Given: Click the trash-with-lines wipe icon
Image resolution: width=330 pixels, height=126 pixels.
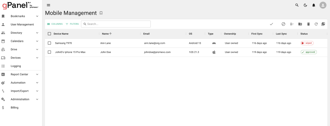Looking at the screenshot, I should [x=292, y=24].
